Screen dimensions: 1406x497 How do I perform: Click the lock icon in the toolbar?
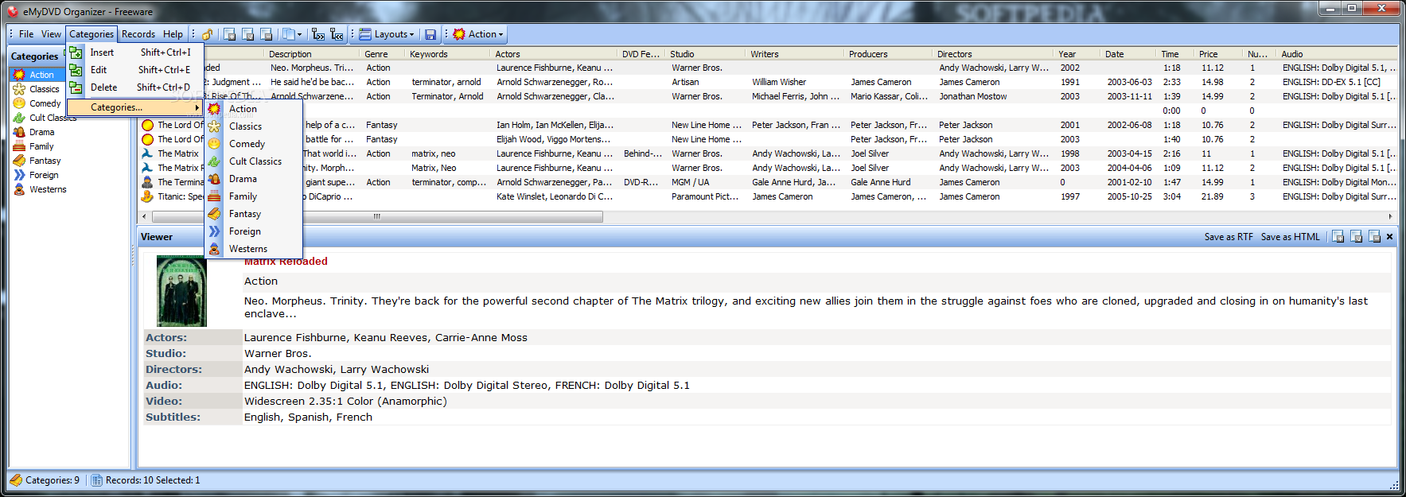208,34
